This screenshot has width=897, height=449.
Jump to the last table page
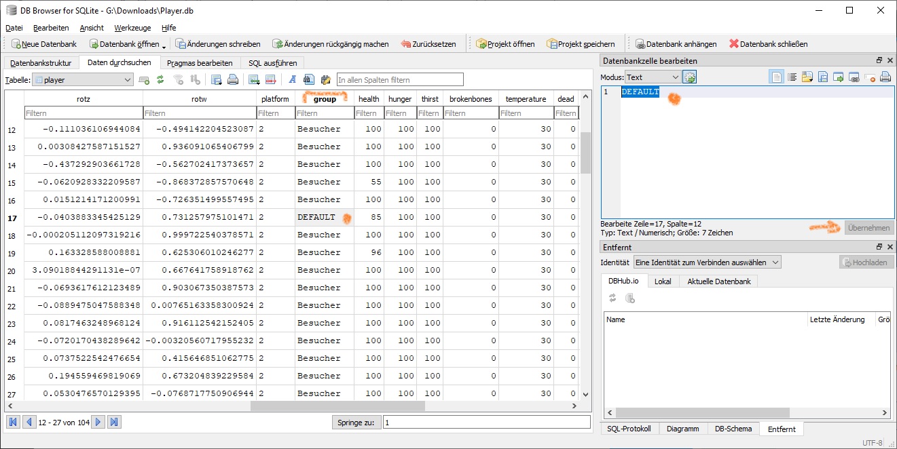[115, 422]
